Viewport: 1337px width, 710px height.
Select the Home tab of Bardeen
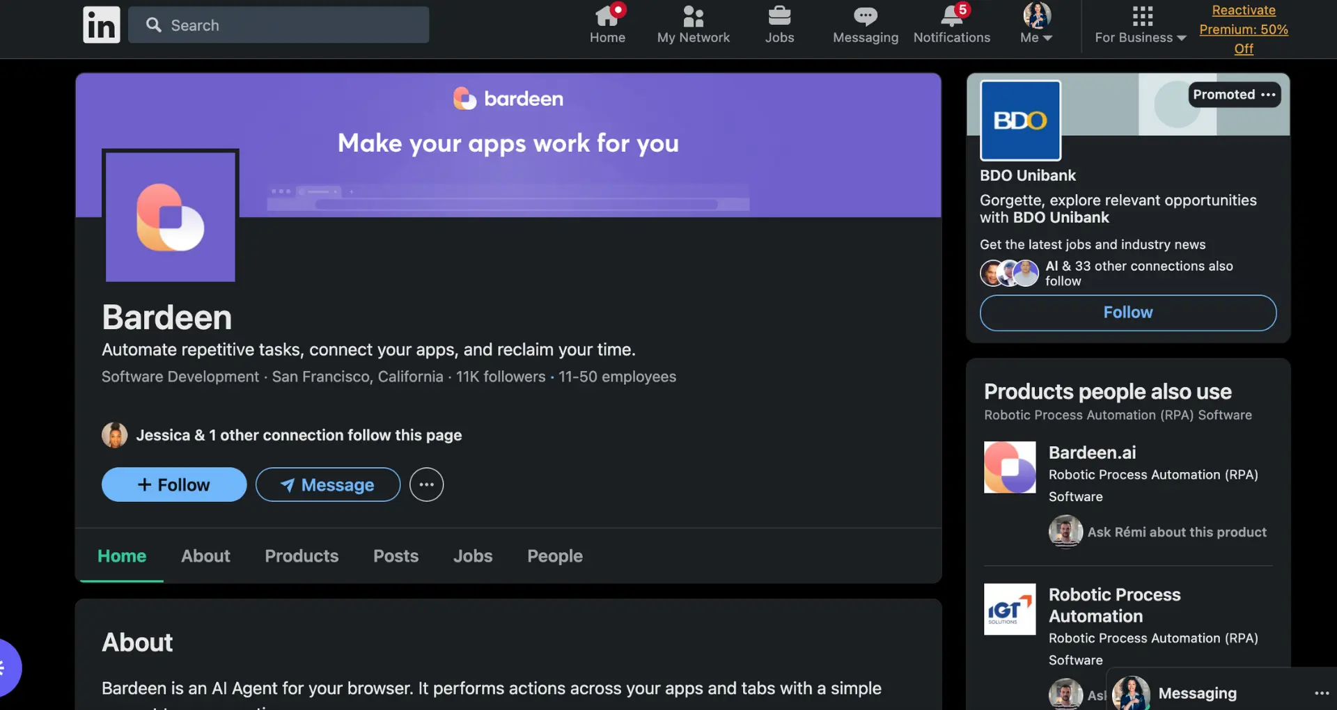click(122, 556)
